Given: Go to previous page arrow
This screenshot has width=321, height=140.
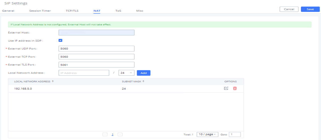Looking at the screenshot, I should 105,134.
